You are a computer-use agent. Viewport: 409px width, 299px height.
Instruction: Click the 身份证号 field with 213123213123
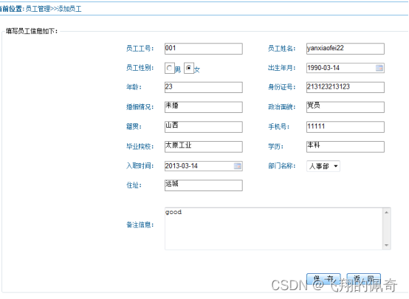(x=345, y=87)
